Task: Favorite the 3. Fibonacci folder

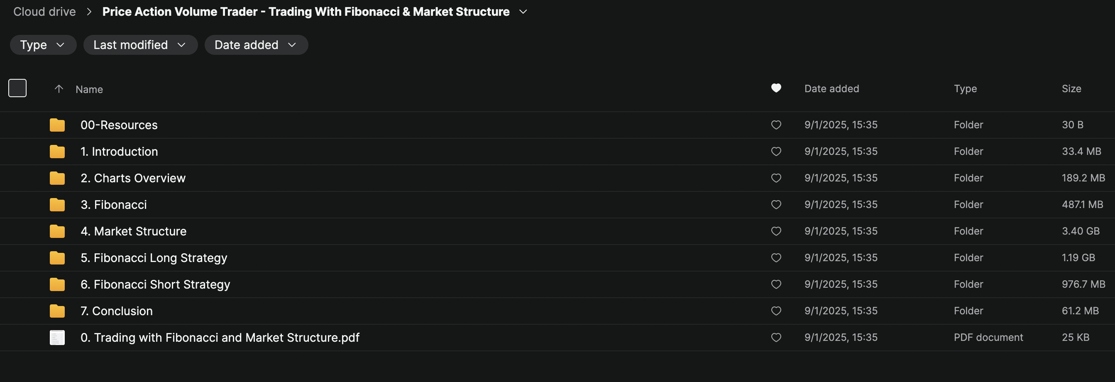Action: 776,204
